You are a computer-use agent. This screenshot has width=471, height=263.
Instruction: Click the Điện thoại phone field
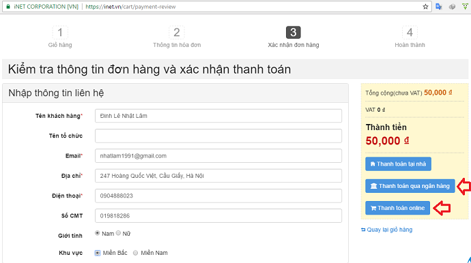(x=218, y=196)
